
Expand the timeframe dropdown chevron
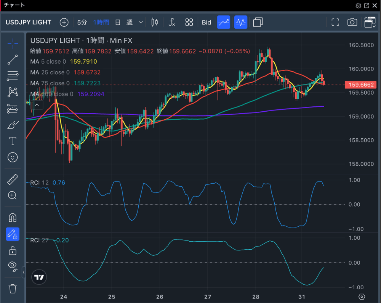coord(141,22)
